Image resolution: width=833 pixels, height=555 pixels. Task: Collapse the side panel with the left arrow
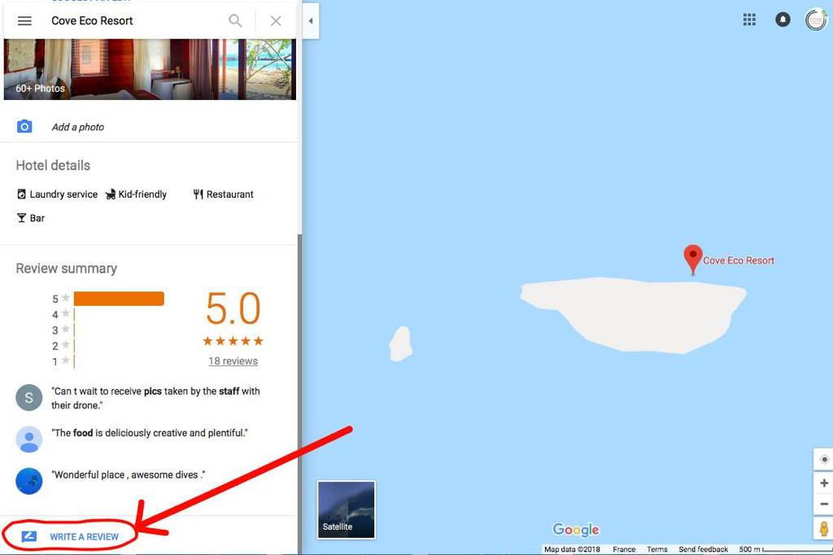point(311,21)
